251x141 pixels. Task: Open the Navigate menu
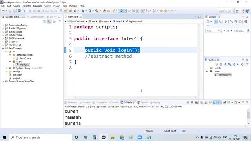(38, 6)
